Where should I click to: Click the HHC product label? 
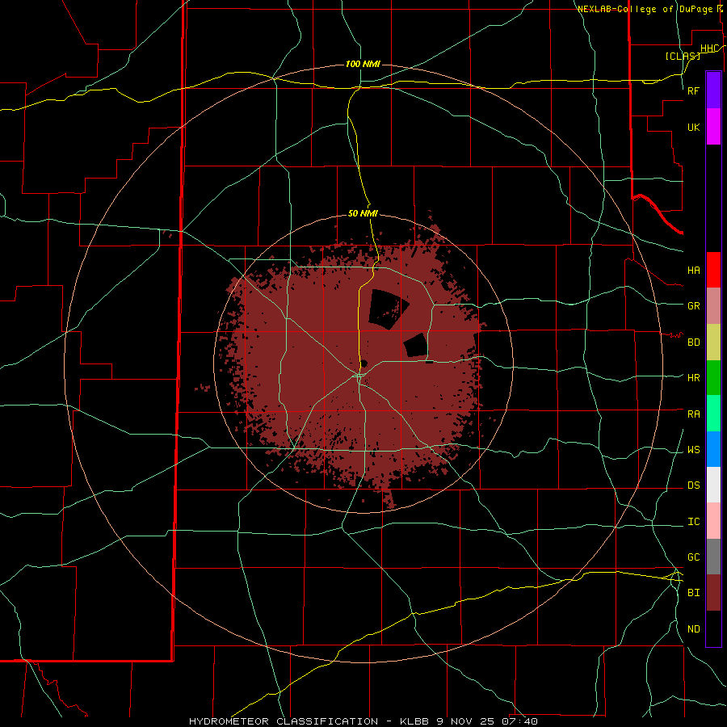click(x=709, y=48)
